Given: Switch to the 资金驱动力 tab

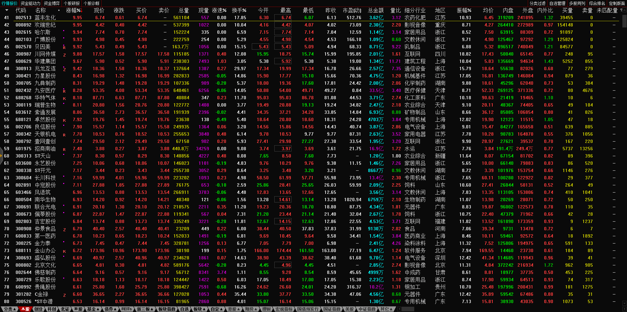Looking at the screenshot, I should point(30,3).
